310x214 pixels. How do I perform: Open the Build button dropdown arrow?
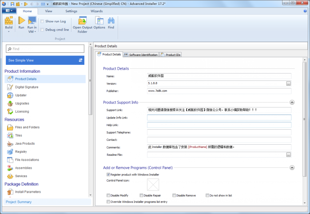[x=9, y=32]
